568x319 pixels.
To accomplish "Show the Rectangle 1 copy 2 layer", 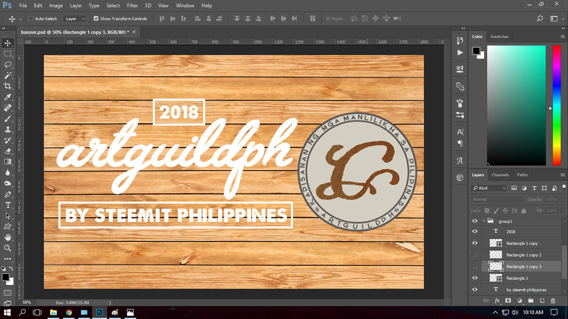I will [x=475, y=255].
